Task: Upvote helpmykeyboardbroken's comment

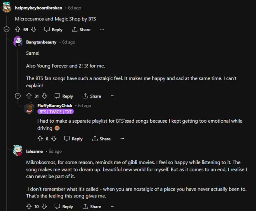Action: click(x=18, y=30)
